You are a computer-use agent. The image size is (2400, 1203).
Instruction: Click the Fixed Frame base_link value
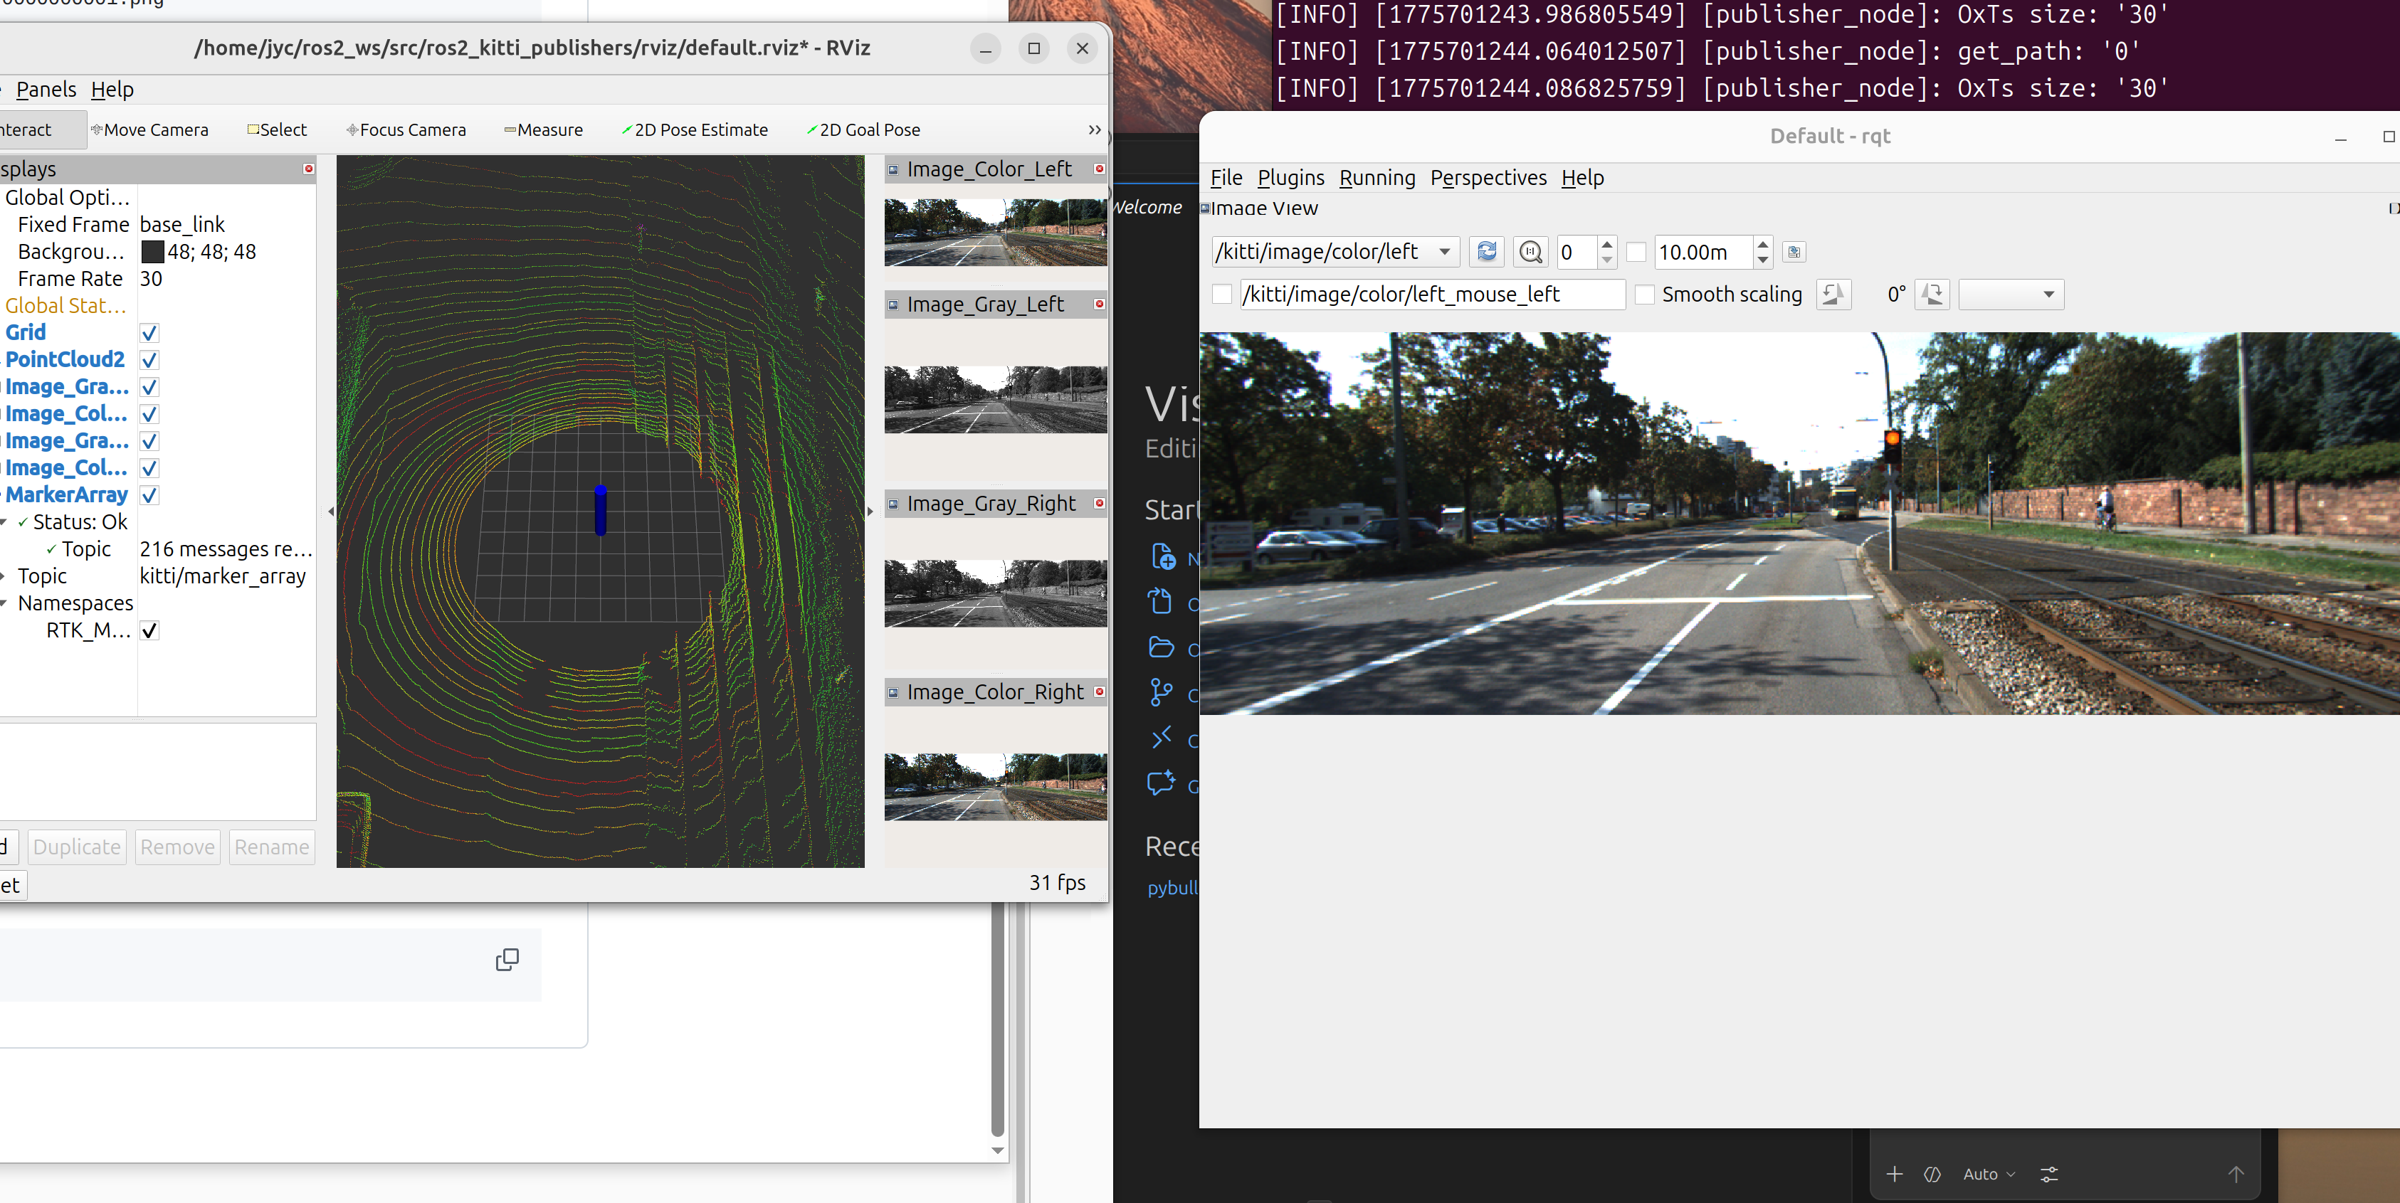[x=183, y=224]
